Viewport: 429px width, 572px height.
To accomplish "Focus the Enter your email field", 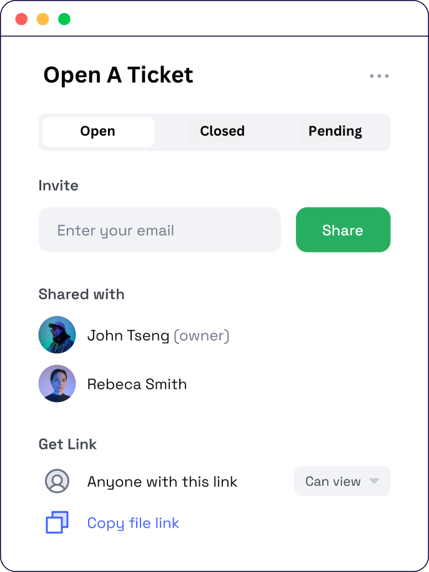I will coord(159,230).
